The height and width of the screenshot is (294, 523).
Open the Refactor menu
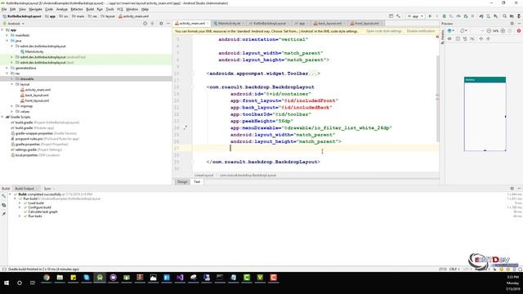click(76, 9)
